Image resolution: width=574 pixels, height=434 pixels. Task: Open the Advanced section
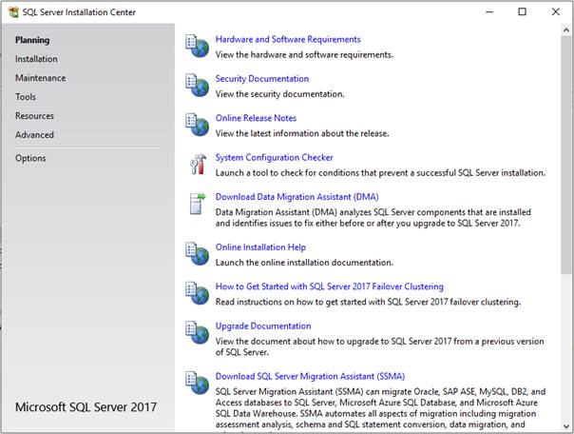[x=34, y=135]
